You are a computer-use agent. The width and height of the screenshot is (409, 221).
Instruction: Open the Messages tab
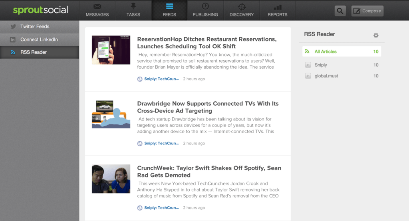[x=97, y=10]
